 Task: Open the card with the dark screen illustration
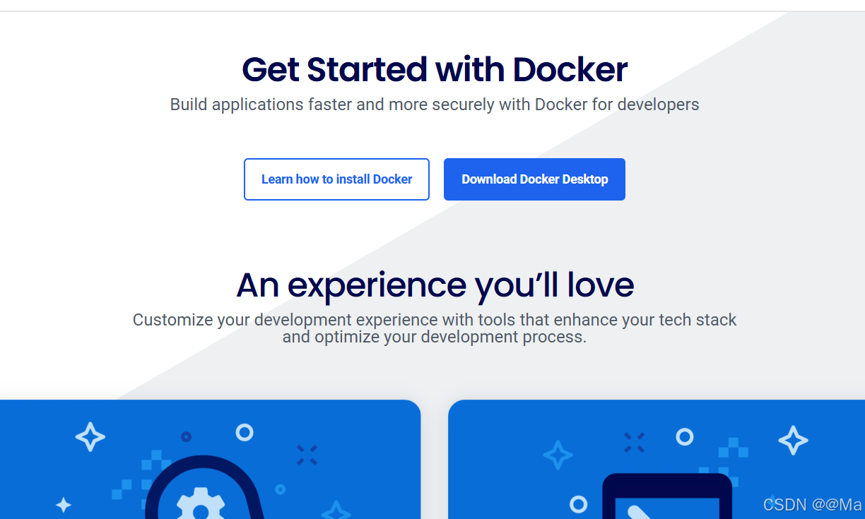point(657,459)
